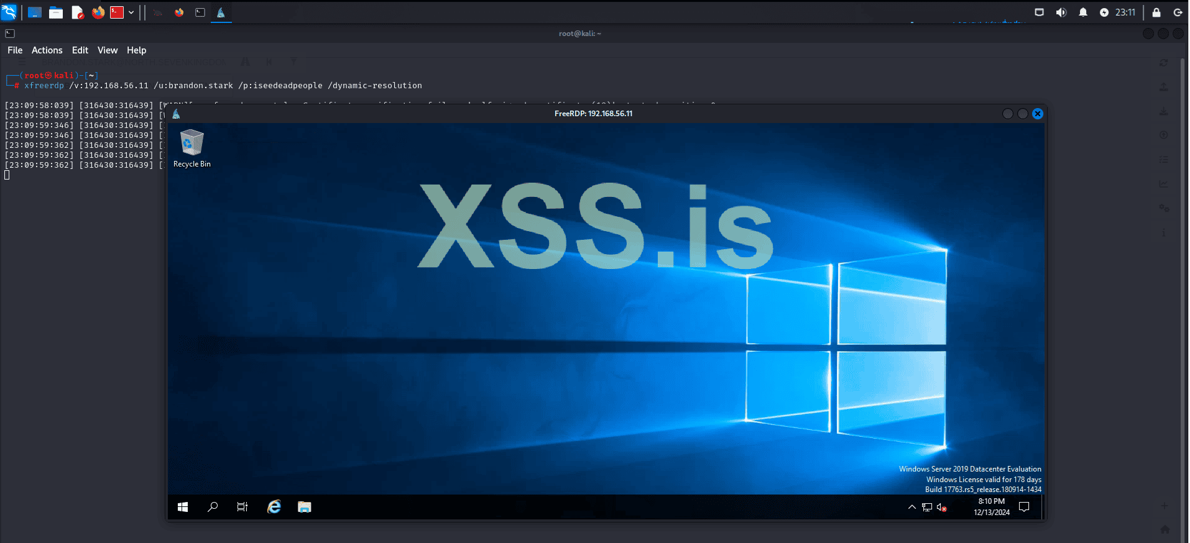
Task: Open Windows Task View
Action: 242,507
